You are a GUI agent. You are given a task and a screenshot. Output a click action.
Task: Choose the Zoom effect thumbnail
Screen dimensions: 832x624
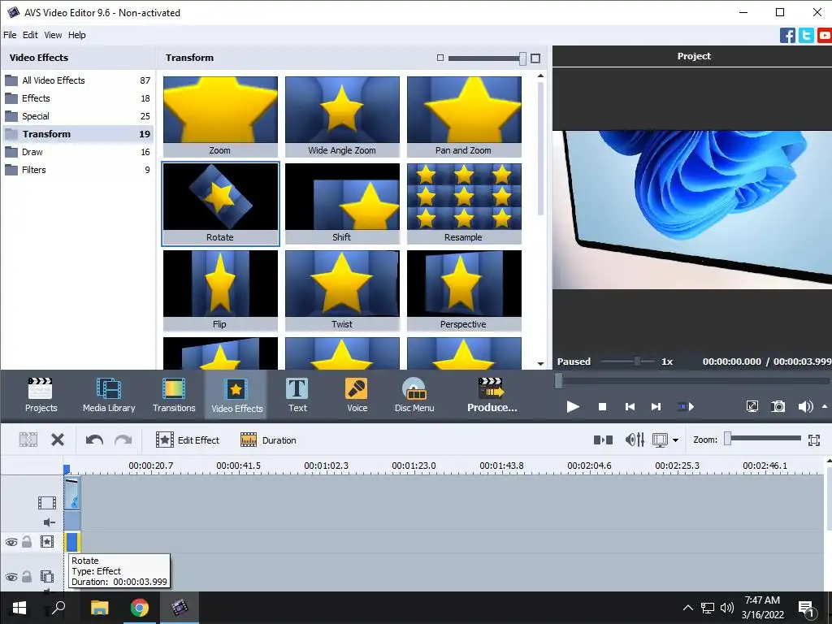220,116
